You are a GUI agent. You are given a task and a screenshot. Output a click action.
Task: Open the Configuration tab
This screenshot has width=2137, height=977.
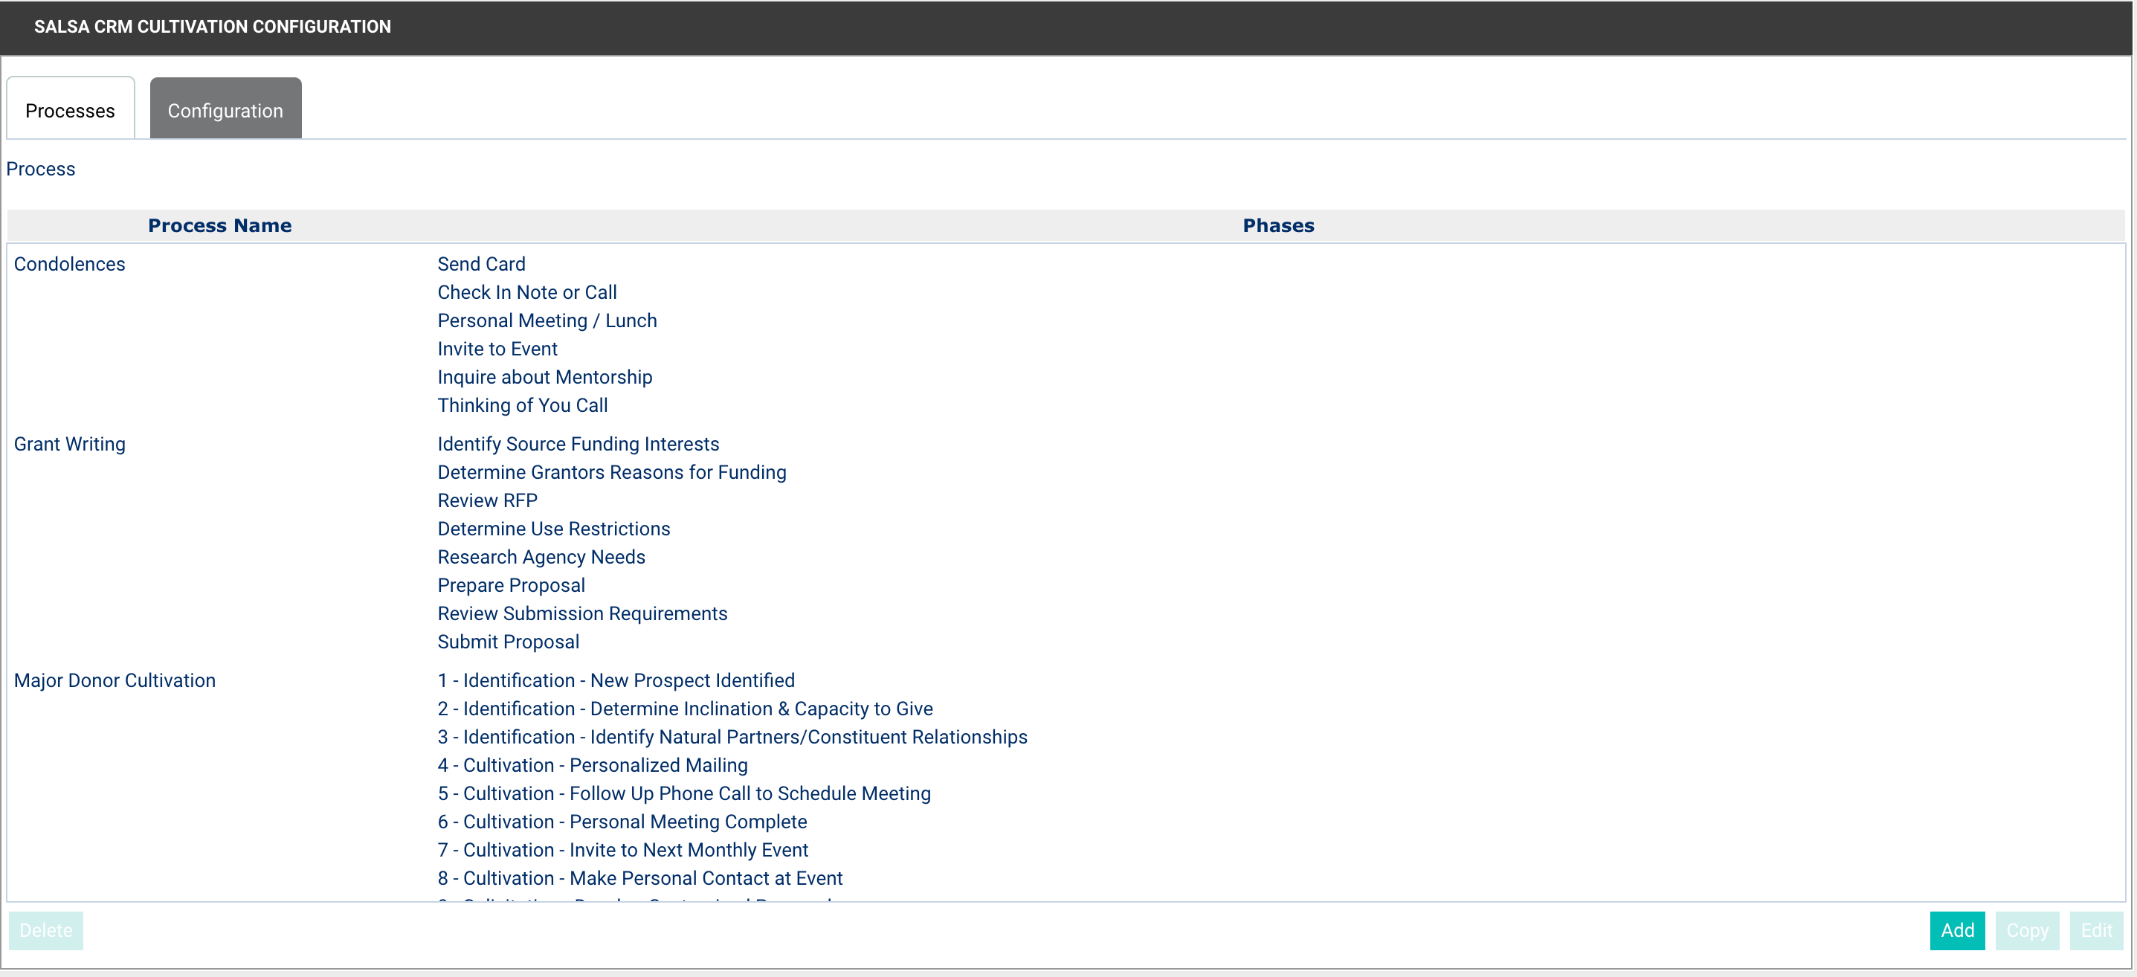[225, 109]
